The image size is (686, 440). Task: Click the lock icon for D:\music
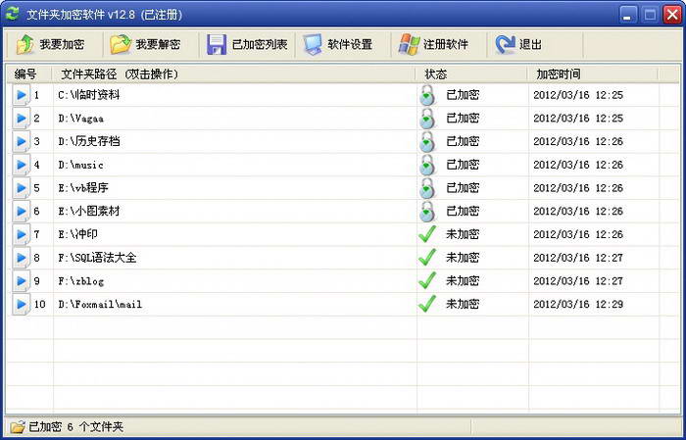click(427, 165)
